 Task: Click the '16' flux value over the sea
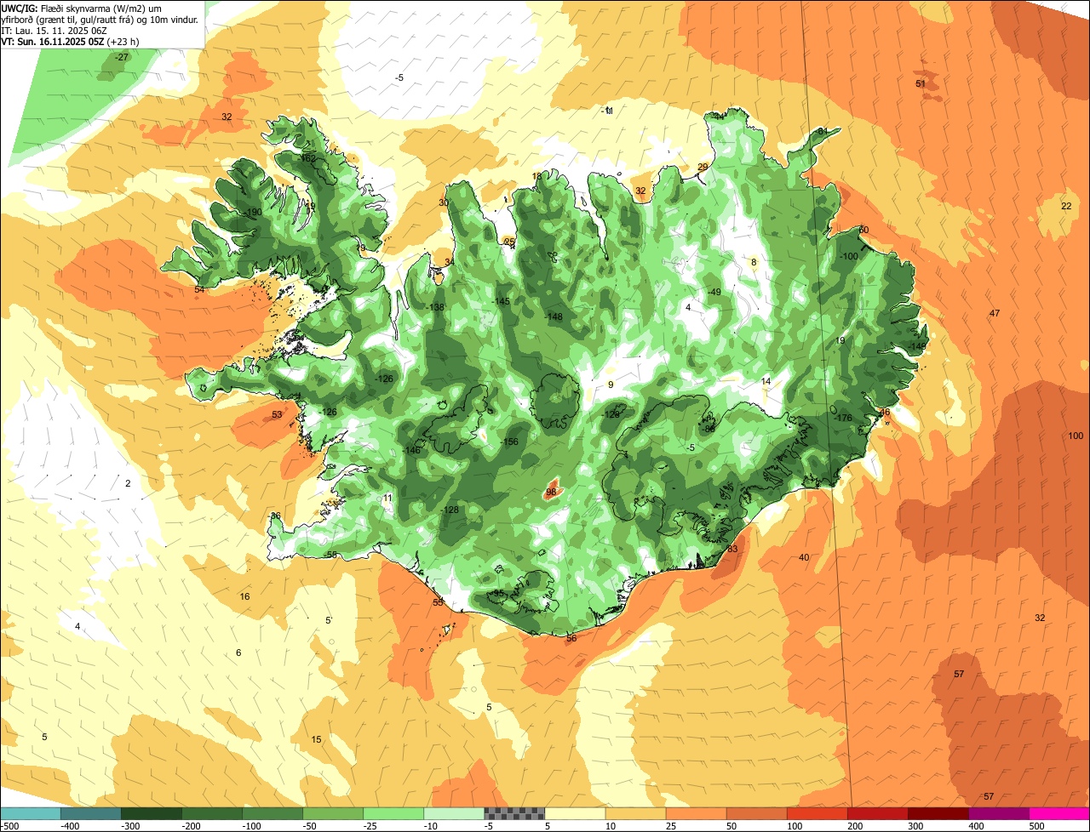(x=245, y=596)
